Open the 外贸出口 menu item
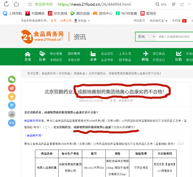The image size is (193, 177). (x=159, y=60)
